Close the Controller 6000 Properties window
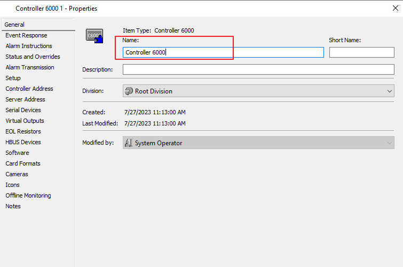Viewport: 403px width, 267px height. point(394,8)
